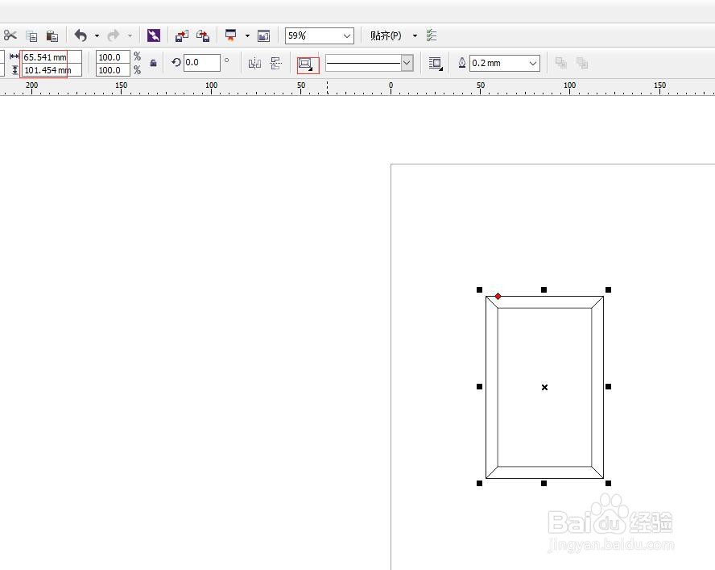The height and width of the screenshot is (570, 715).
Task: Click the bottom-right selection handle
Action: 608,483
